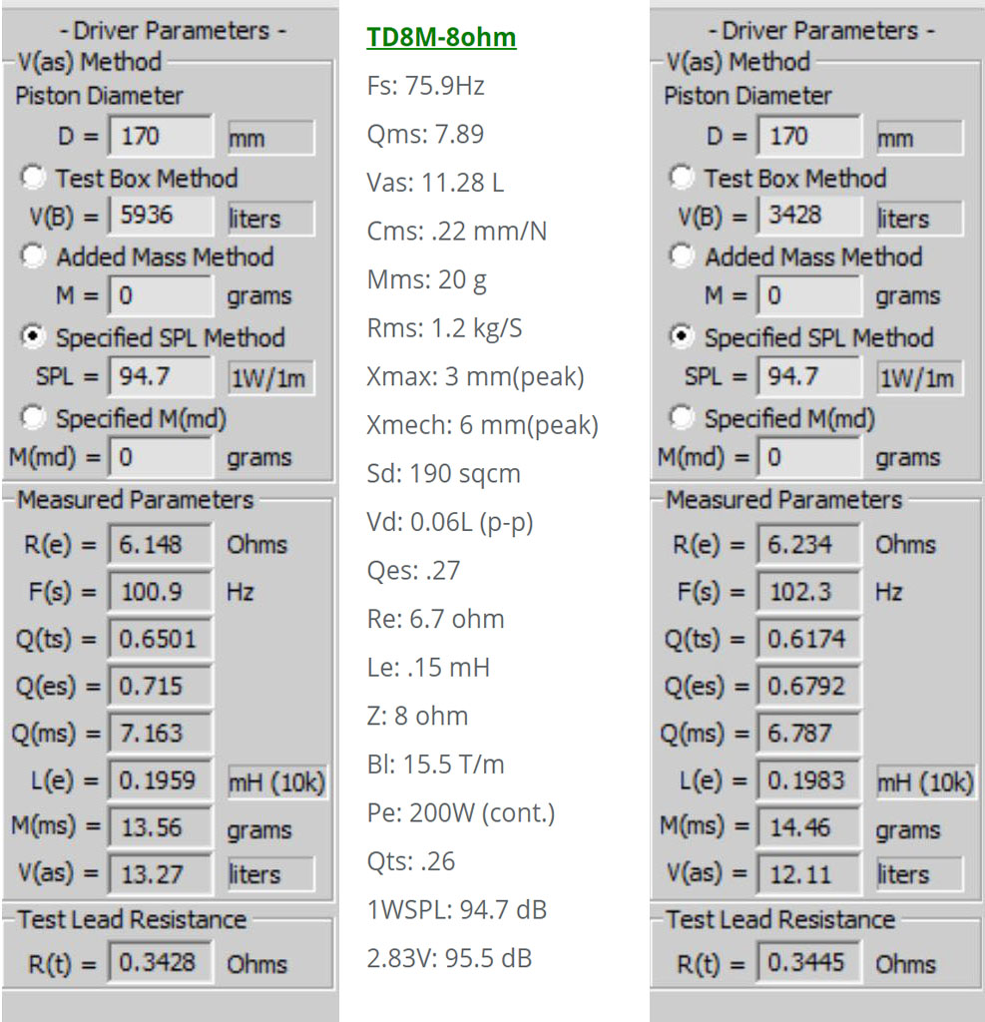Image resolution: width=985 pixels, height=1022 pixels.
Task: Click the V(B) field showing 3428
Action: (809, 216)
